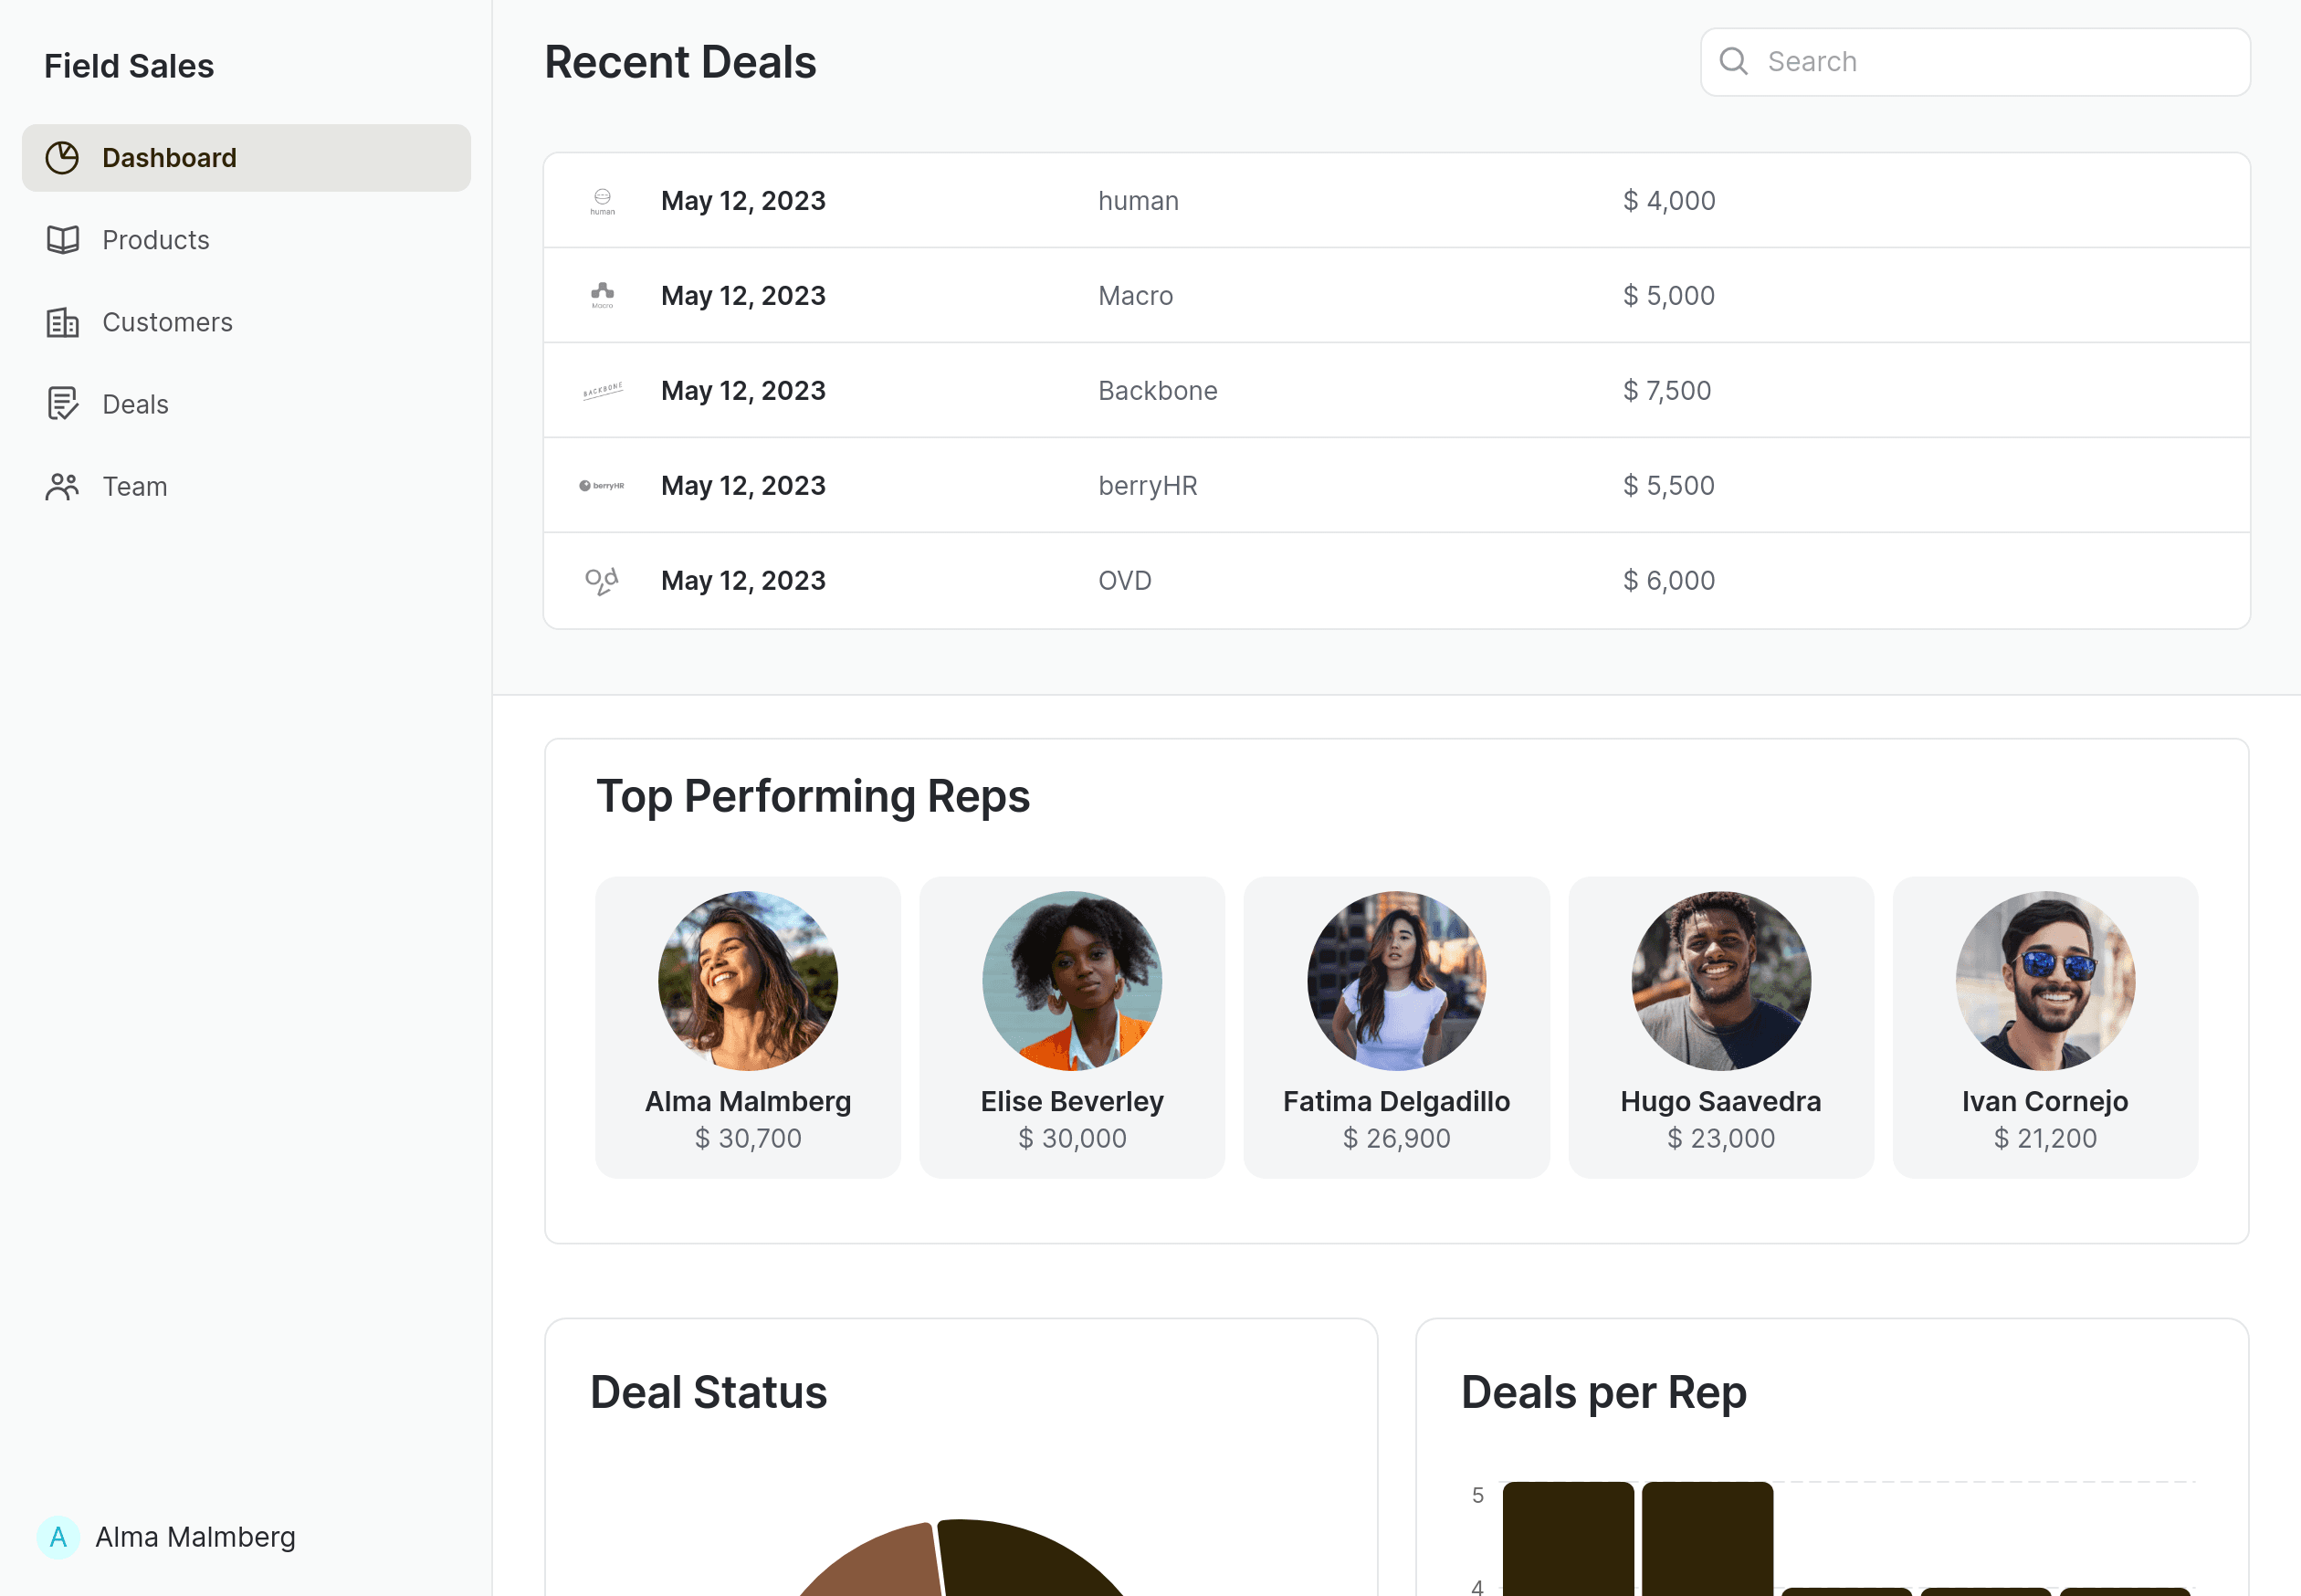Click the Field Sales app title
The image size is (2301, 1596).
129,66
